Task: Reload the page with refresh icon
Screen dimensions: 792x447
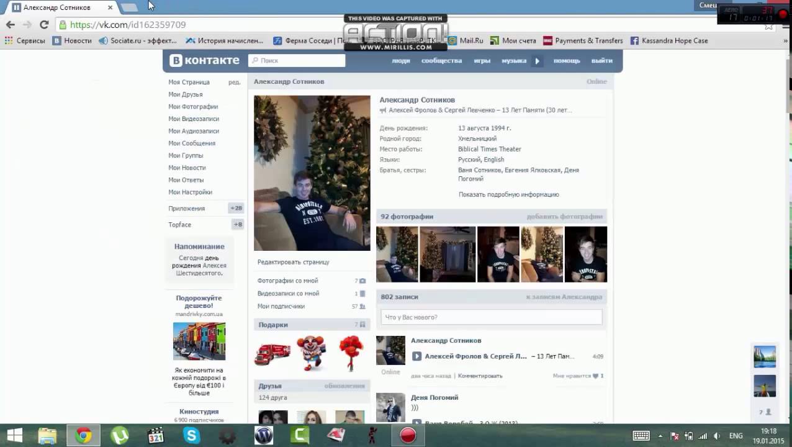Action: pyautogui.click(x=44, y=25)
